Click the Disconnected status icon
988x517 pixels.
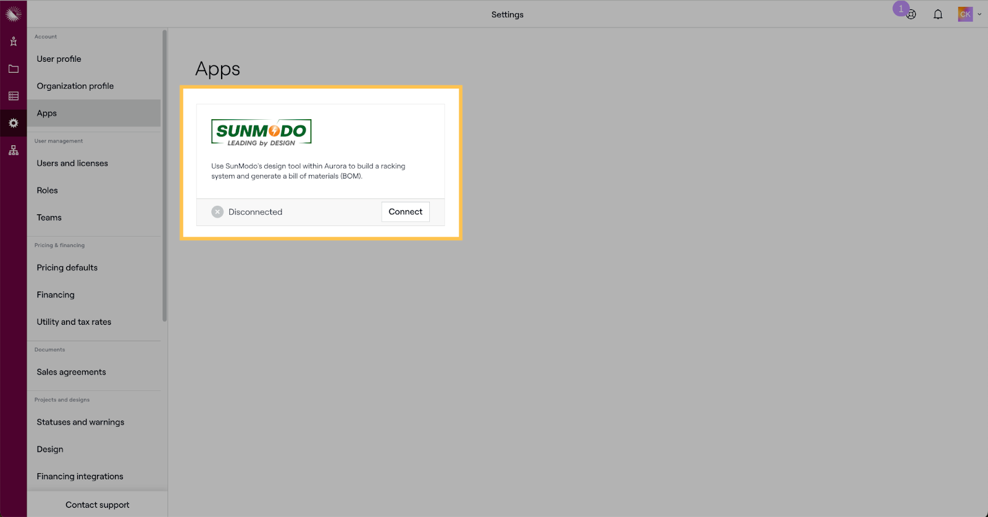(217, 212)
